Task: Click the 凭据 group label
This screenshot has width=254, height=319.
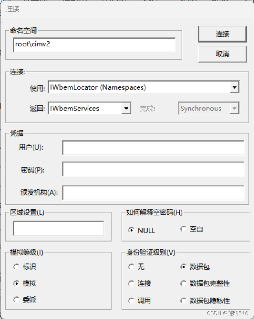Action: click(x=17, y=133)
